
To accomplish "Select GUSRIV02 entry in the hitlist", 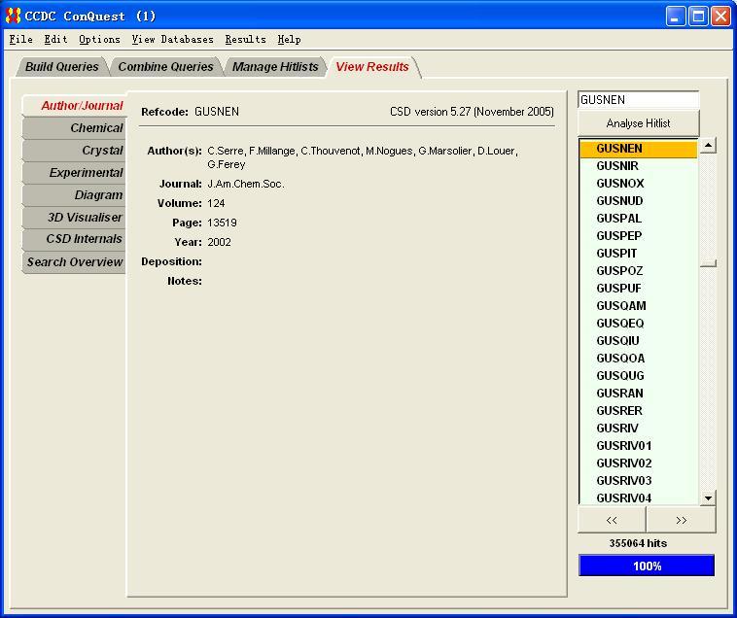I will click(x=623, y=463).
